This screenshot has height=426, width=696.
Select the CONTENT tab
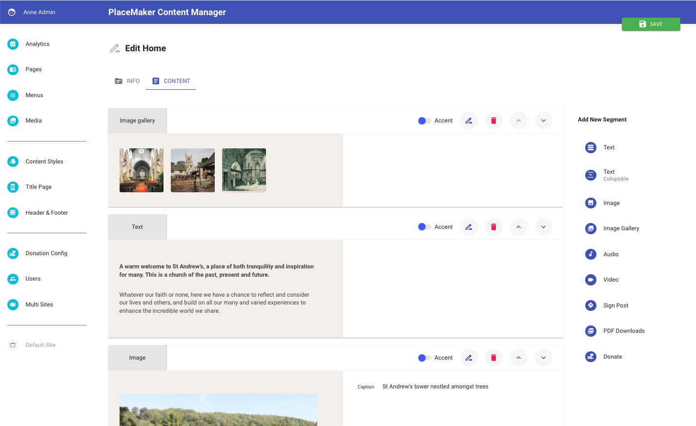tap(171, 81)
